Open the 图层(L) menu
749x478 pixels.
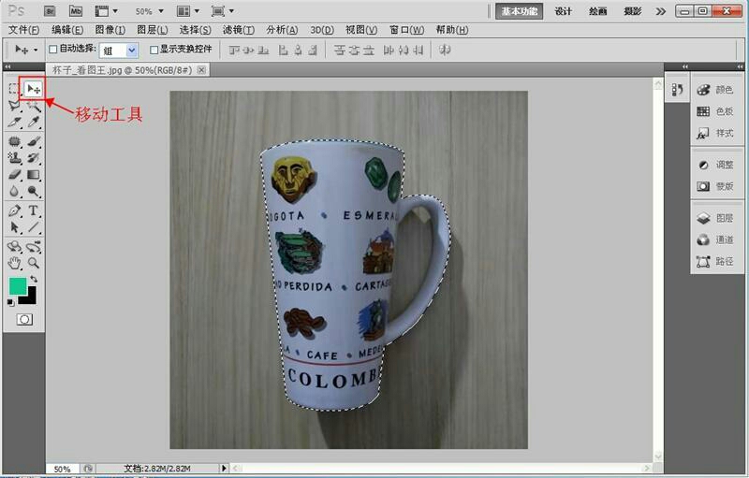coord(152,30)
